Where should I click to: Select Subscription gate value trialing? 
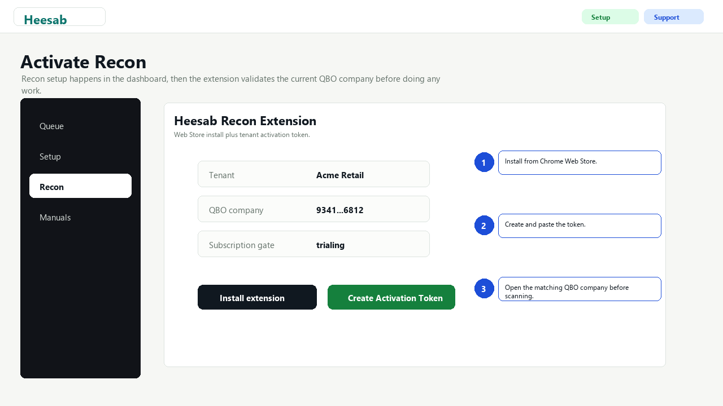pos(330,245)
